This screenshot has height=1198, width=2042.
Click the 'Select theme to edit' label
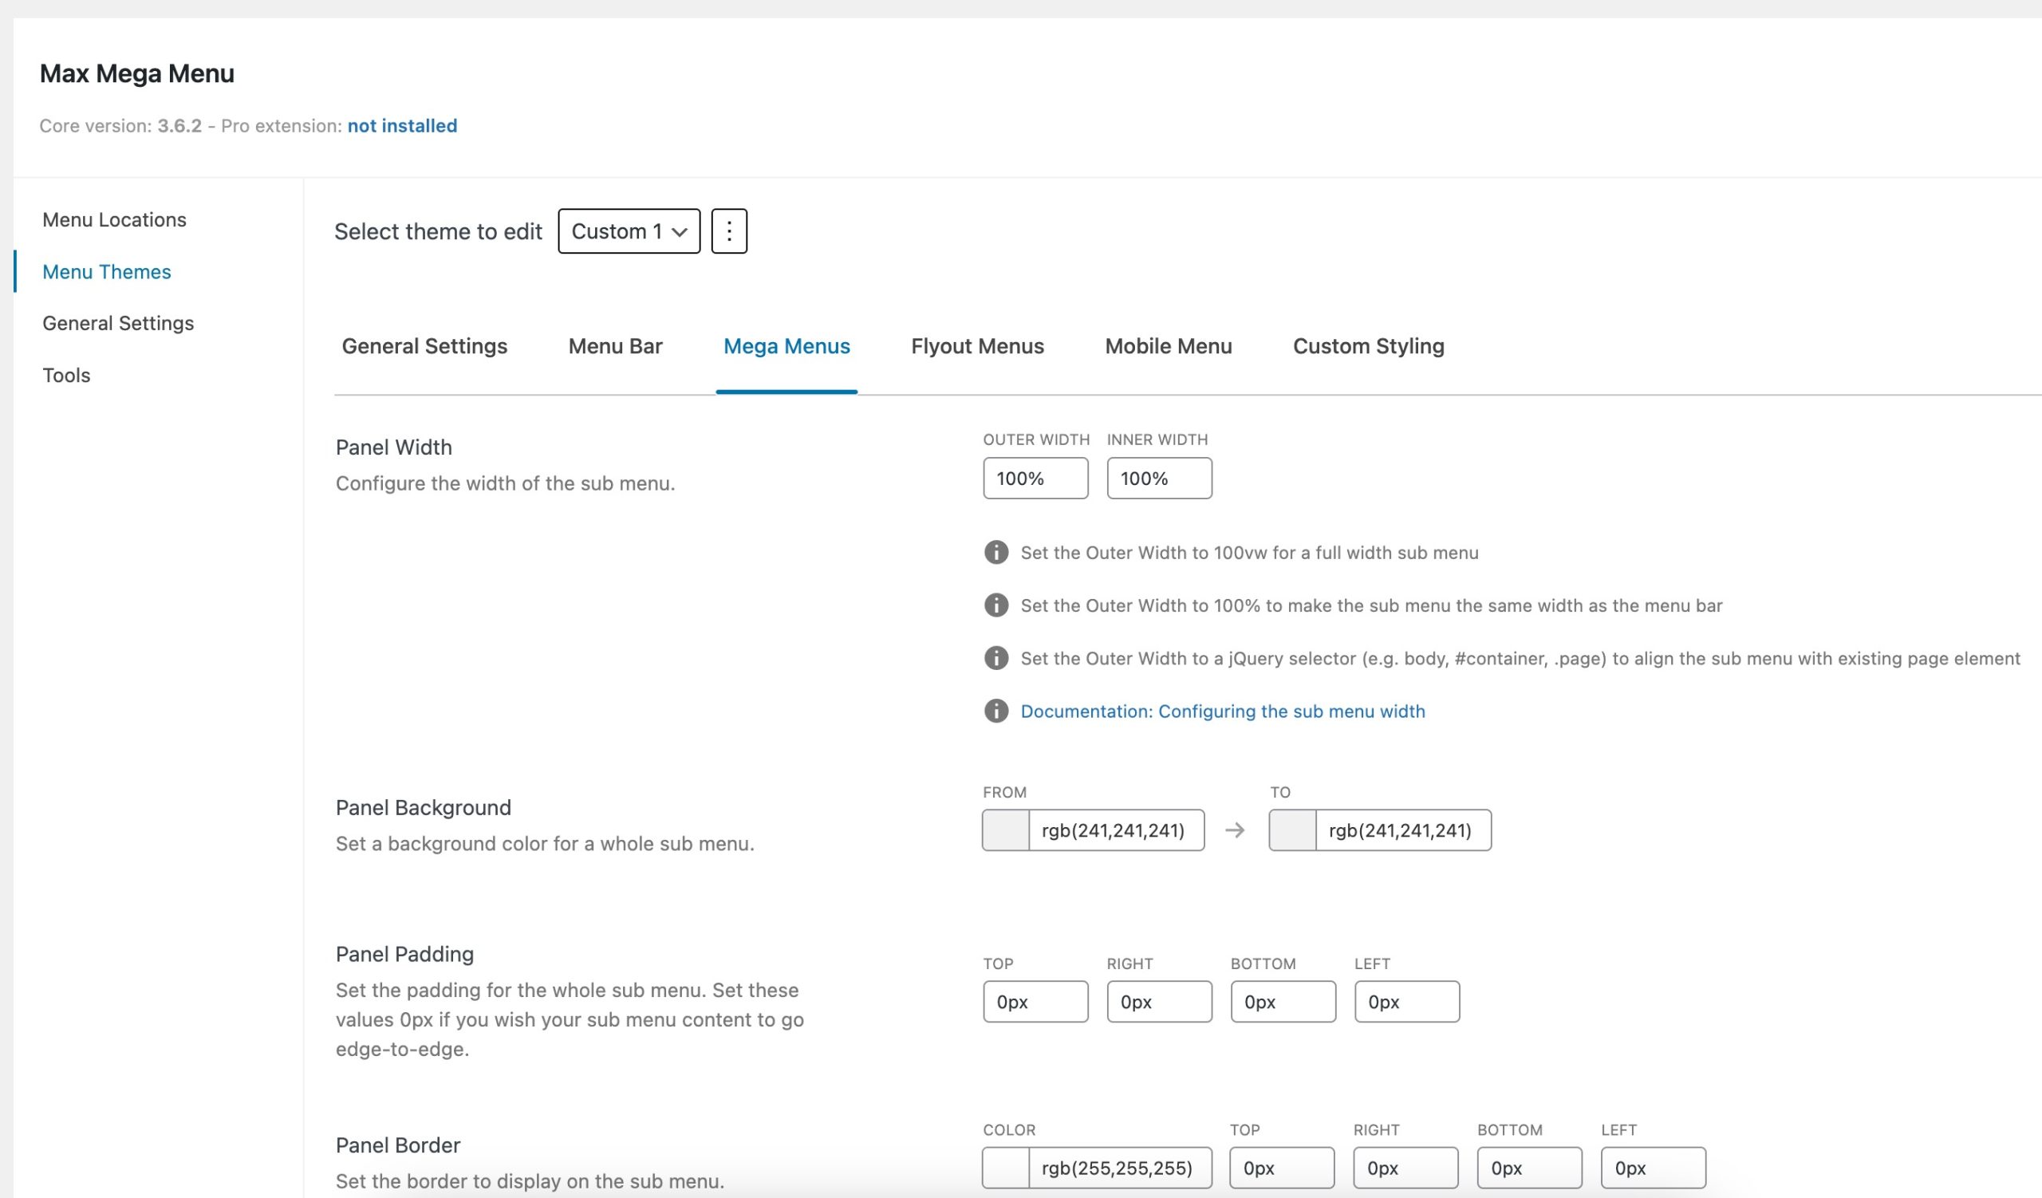click(x=439, y=231)
